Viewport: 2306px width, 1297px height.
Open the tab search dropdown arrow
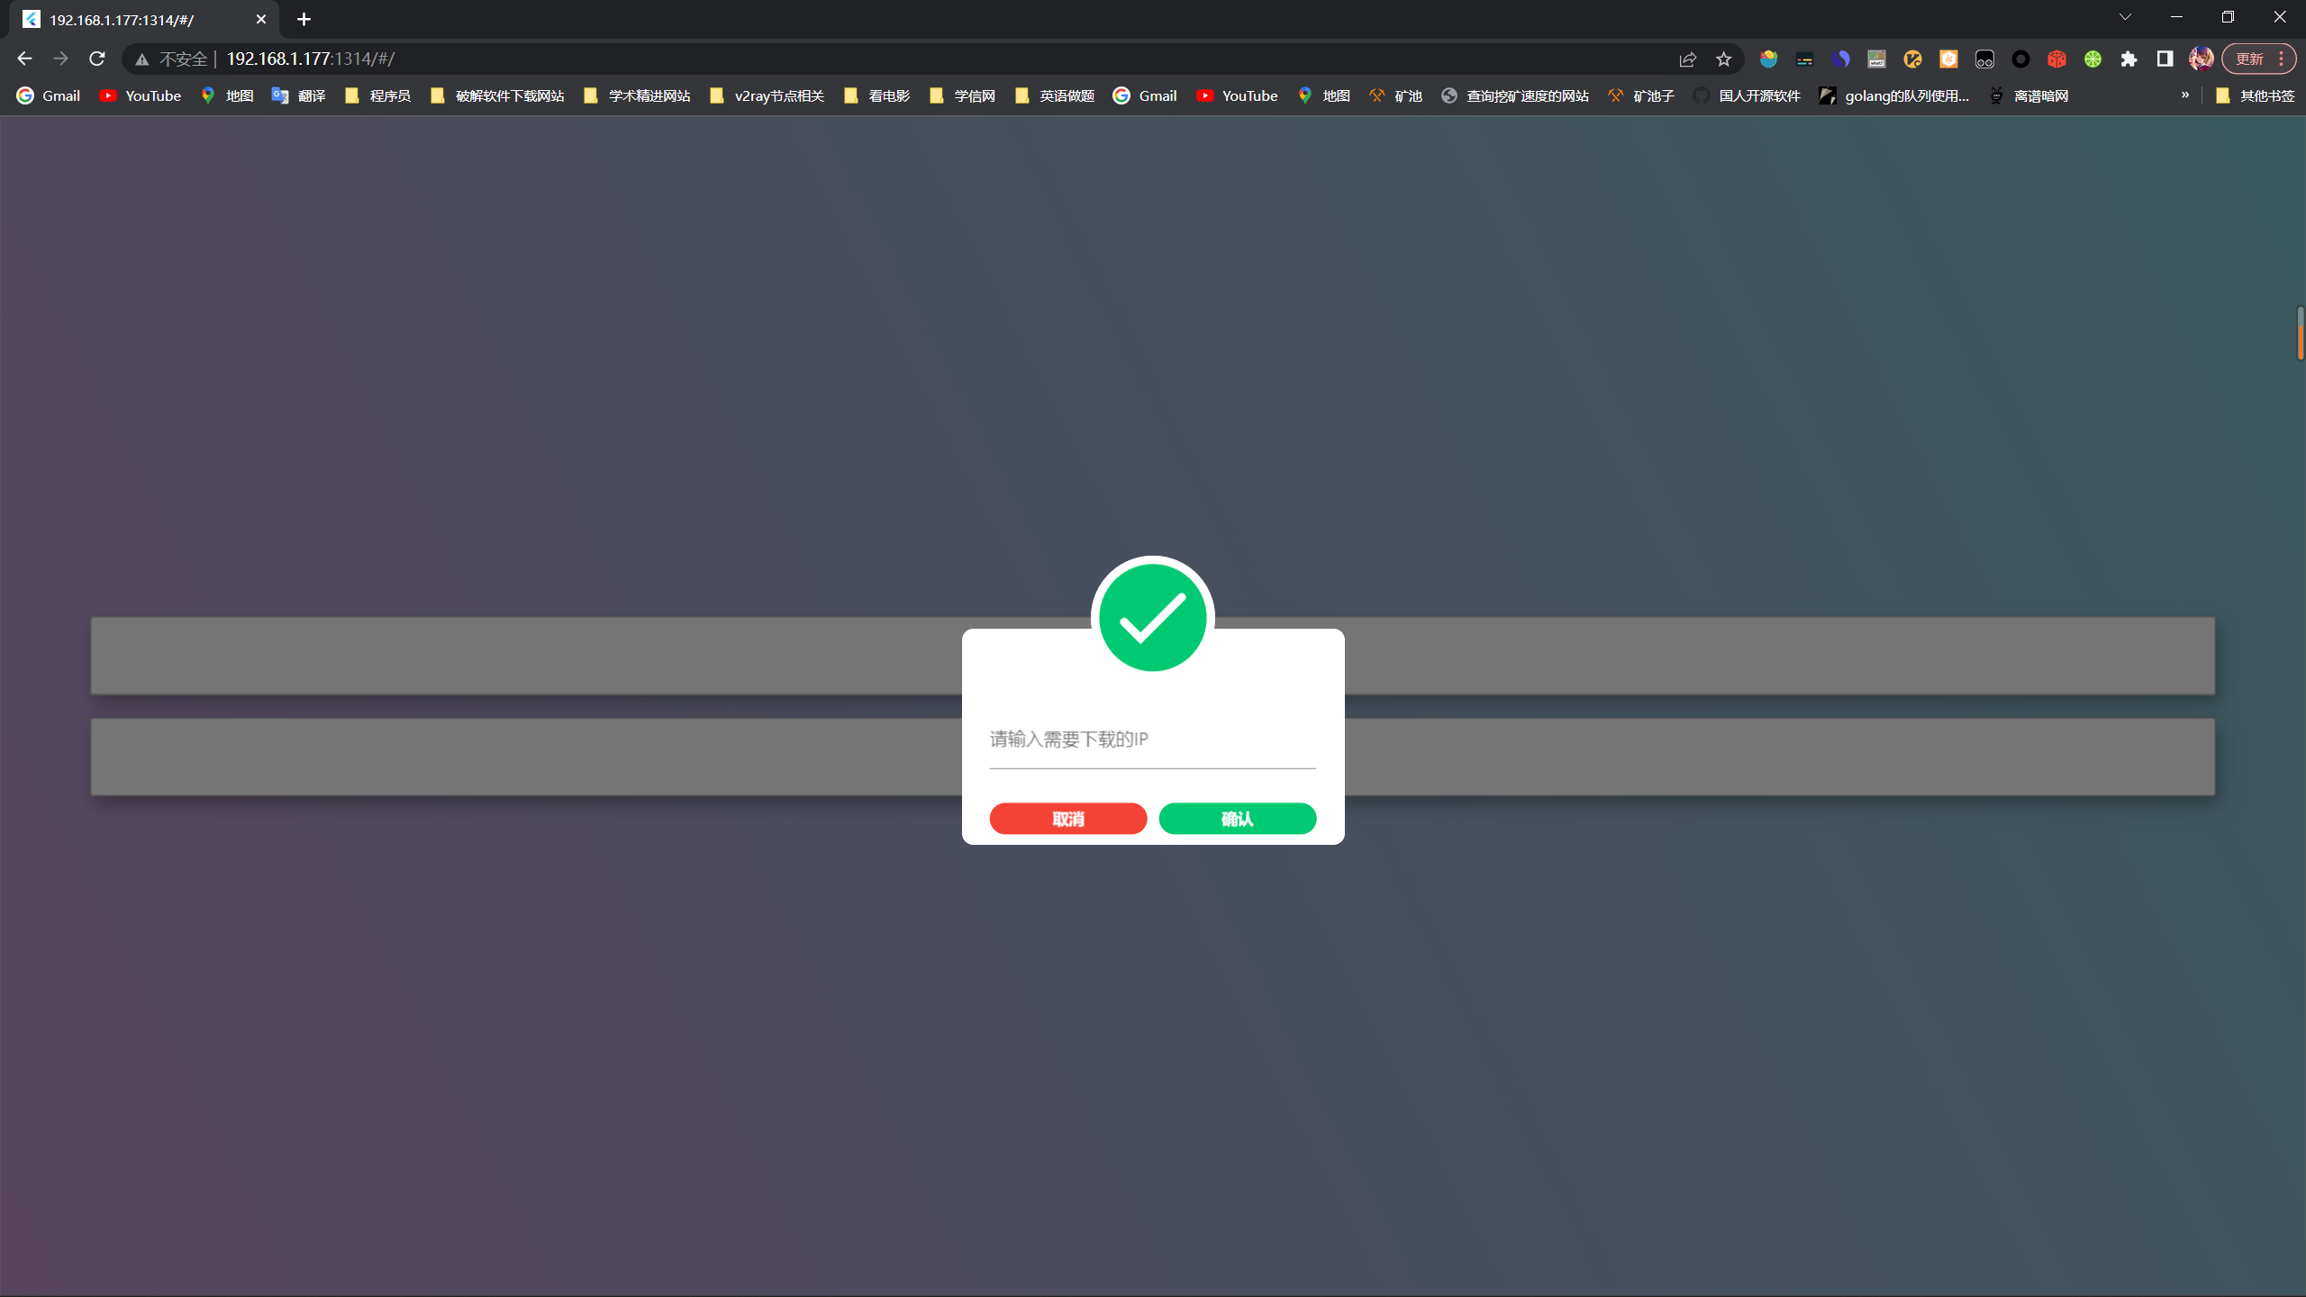[2125, 17]
